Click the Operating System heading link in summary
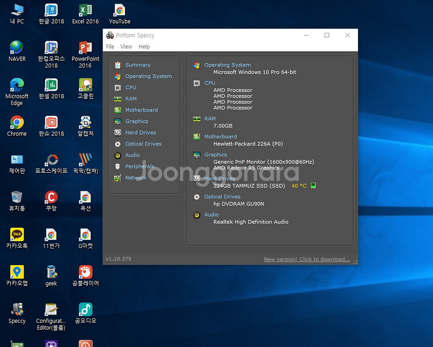Viewport: 433px width, 347px height. [x=227, y=65]
